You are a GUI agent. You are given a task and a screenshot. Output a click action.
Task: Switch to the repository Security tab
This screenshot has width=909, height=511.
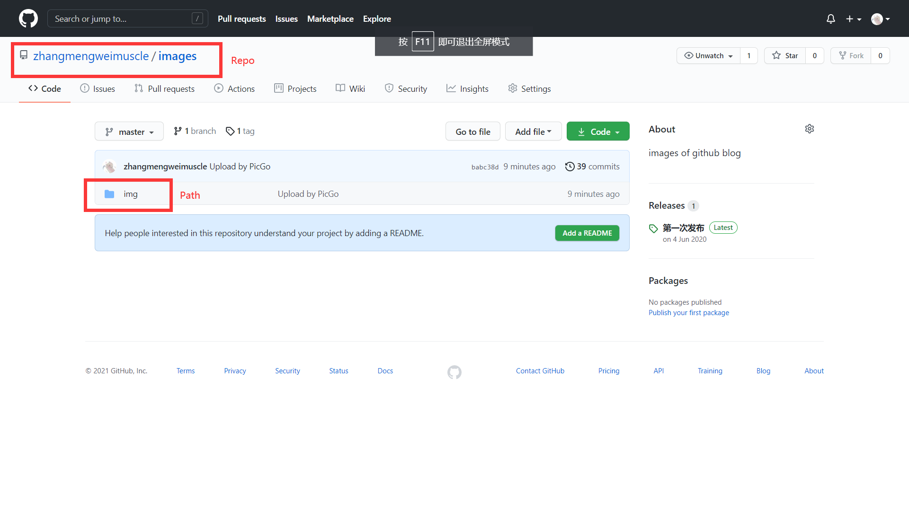click(406, 88)
